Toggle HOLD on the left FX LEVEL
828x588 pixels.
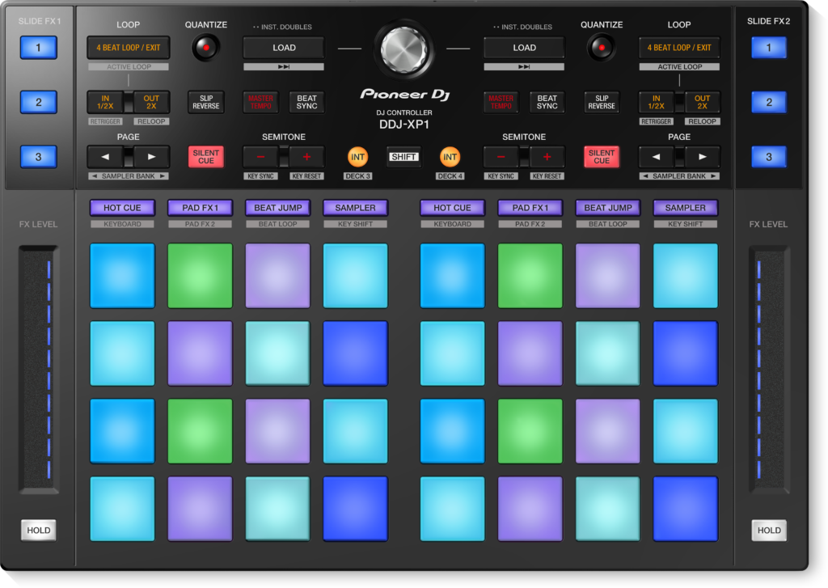click(x=38, y=530)
